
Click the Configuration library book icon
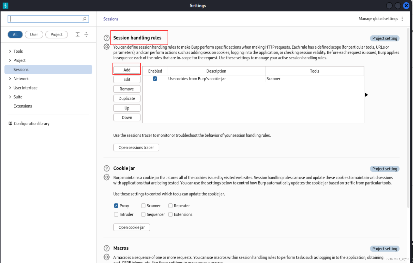coord(10,123)
